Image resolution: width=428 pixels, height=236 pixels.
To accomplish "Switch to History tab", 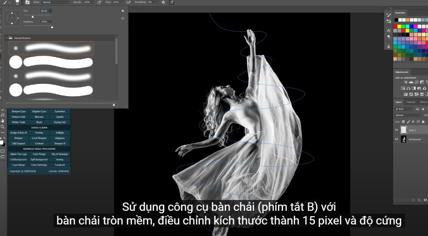I will tap(424, 102).
